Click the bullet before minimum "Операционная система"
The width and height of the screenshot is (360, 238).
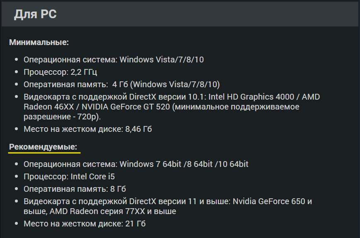coord(16,59)
